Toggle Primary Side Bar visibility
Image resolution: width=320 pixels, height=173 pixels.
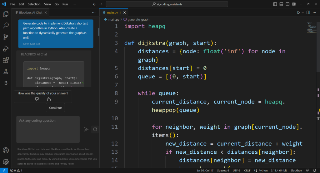(275, 4)
